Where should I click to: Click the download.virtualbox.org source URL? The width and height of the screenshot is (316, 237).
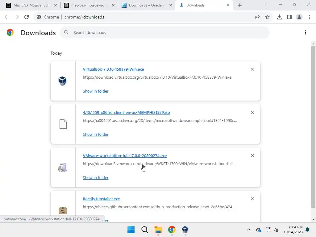tap(157, 77)
